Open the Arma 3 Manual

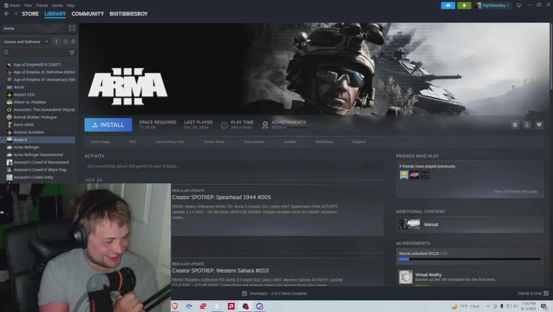tap(469, 224)
